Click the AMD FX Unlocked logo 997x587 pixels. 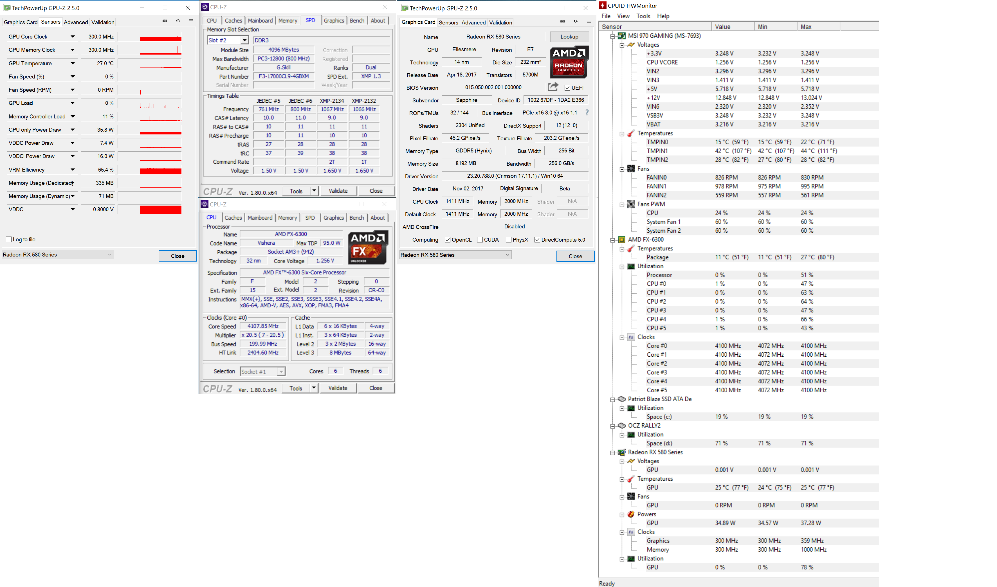click(x=368, y=248)
